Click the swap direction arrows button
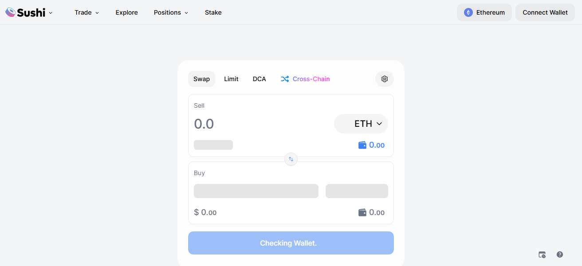The width and height of the screenshot is (582, 266). 291,159
